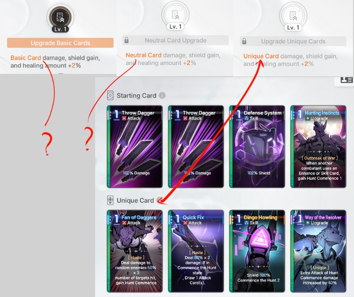The width and height of the screenshot is (354, 297).
Task: Click the Upgrade Basic Cards button
Action: [60, 42]
